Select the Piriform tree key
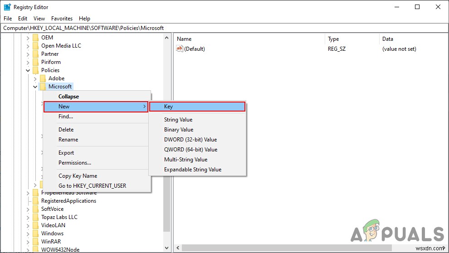The width and height of the screenshot is (449, 253). [51, 62]
